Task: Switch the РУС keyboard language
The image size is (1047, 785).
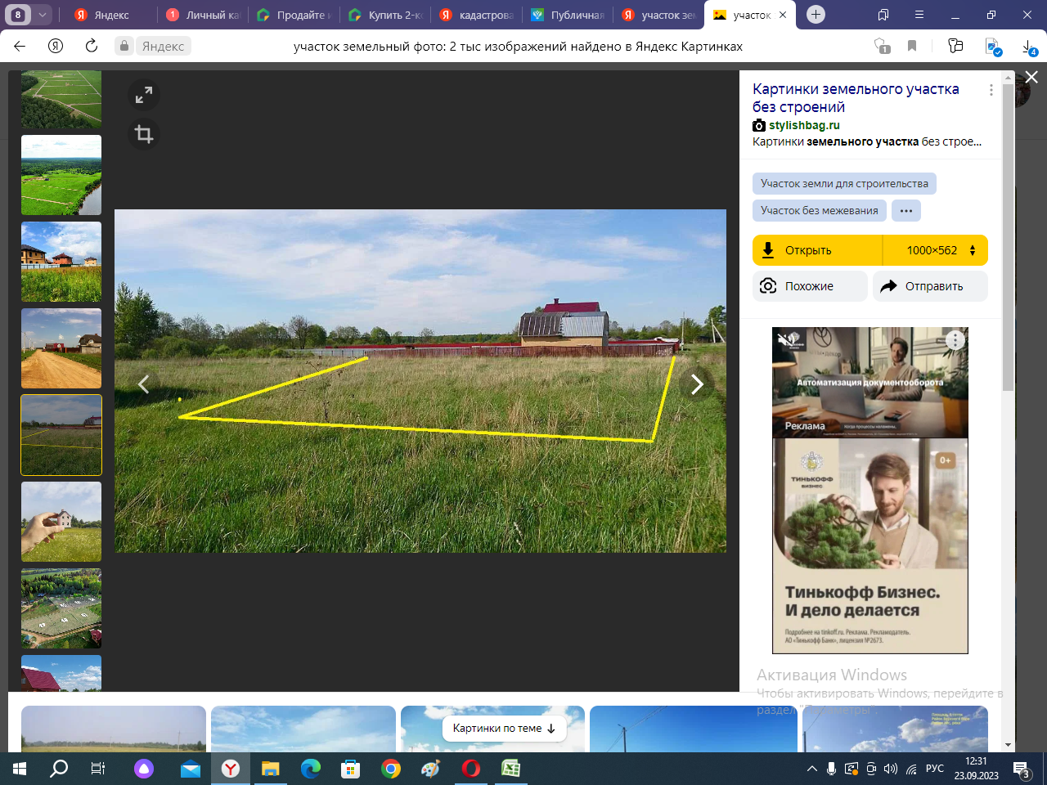Action: [x=934, y=769]
